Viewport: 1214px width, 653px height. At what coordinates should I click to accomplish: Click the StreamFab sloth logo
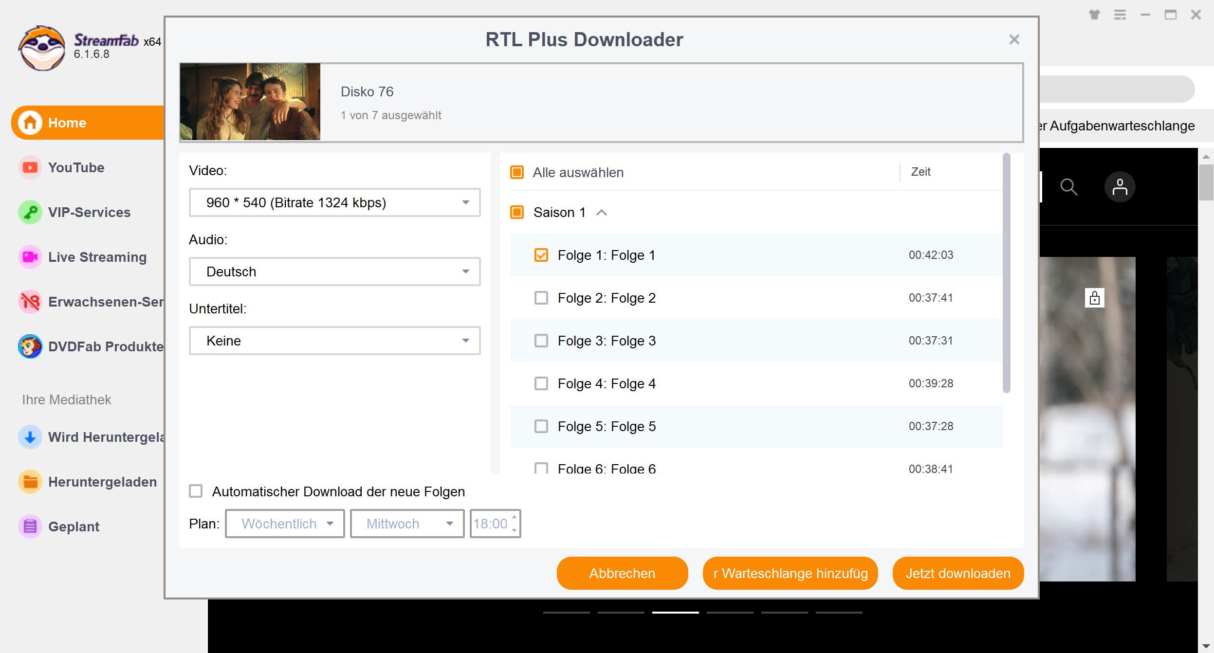42,48
